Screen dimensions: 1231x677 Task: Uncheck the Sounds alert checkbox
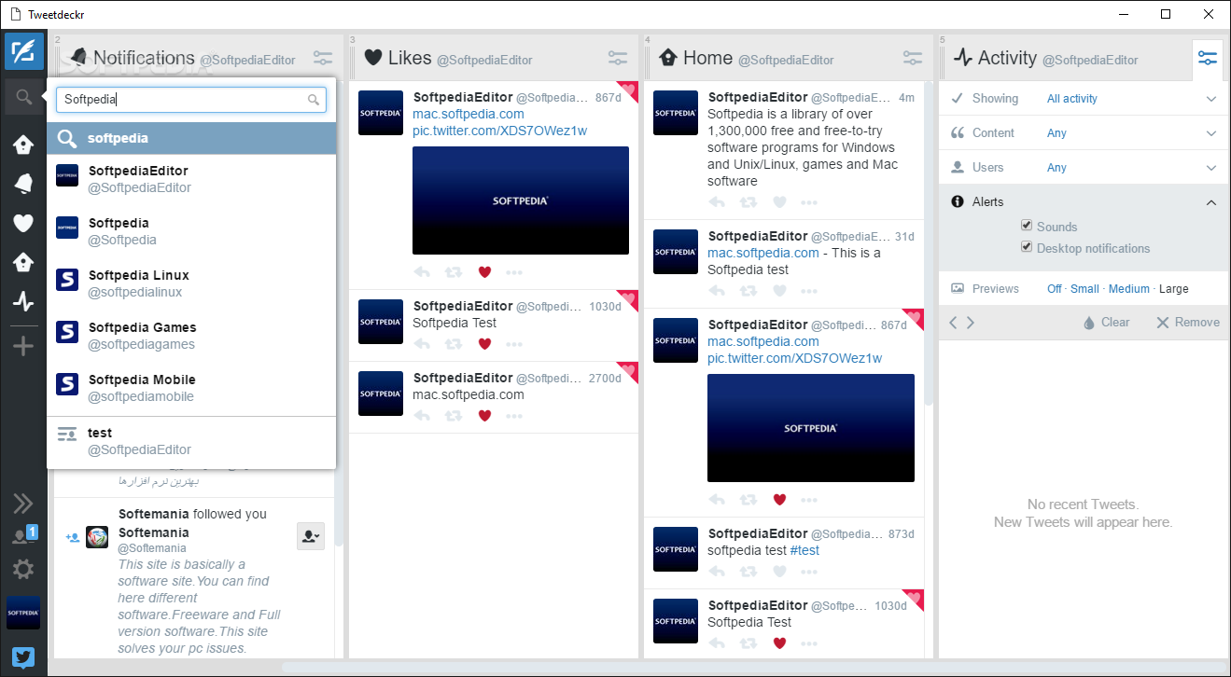[x=1027, y=226]
